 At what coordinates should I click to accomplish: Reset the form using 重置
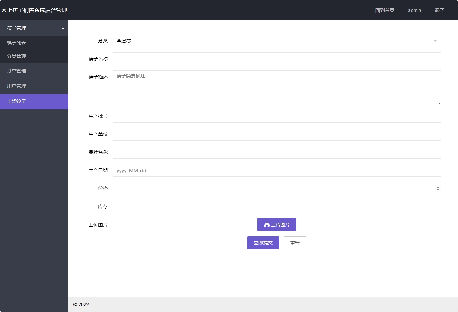(x=295, y=242)
